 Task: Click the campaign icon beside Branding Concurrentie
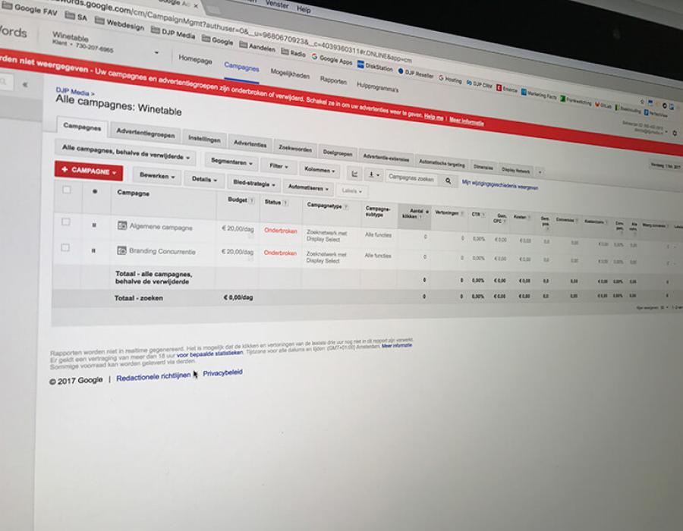pos(121,250)
